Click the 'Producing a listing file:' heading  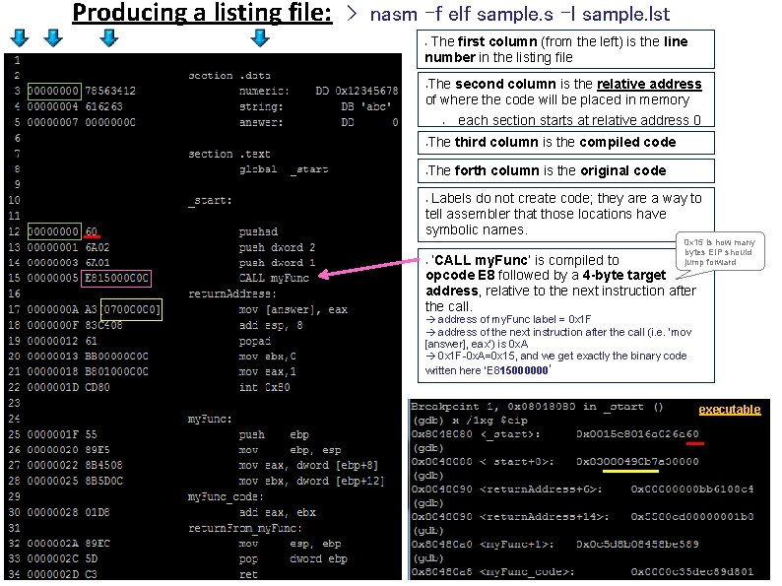202,13
